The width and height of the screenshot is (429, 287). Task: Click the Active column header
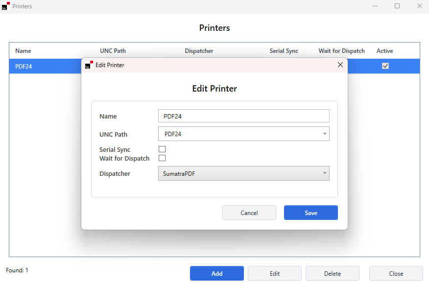click(x=384, y=51)
